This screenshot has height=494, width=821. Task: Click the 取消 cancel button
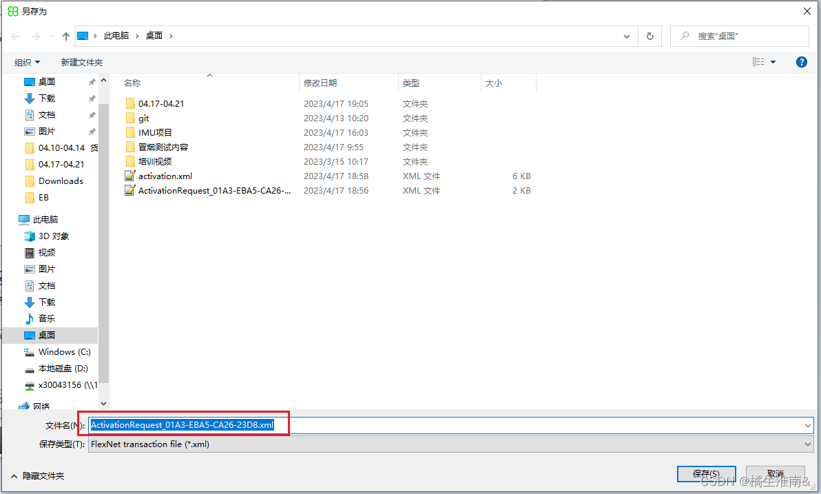(x=775, y=474)
